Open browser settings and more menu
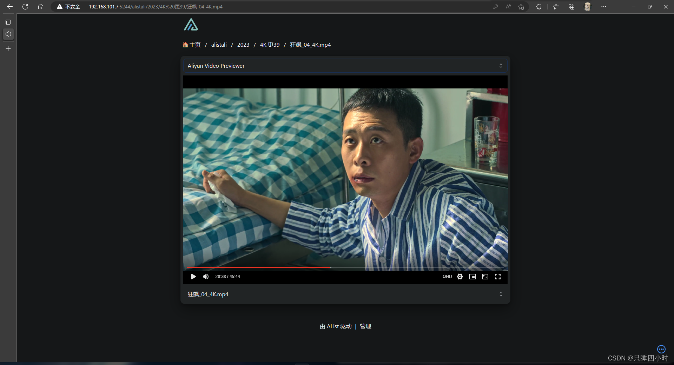This screenshot has height=365, width=674. [x=604, y=7]
